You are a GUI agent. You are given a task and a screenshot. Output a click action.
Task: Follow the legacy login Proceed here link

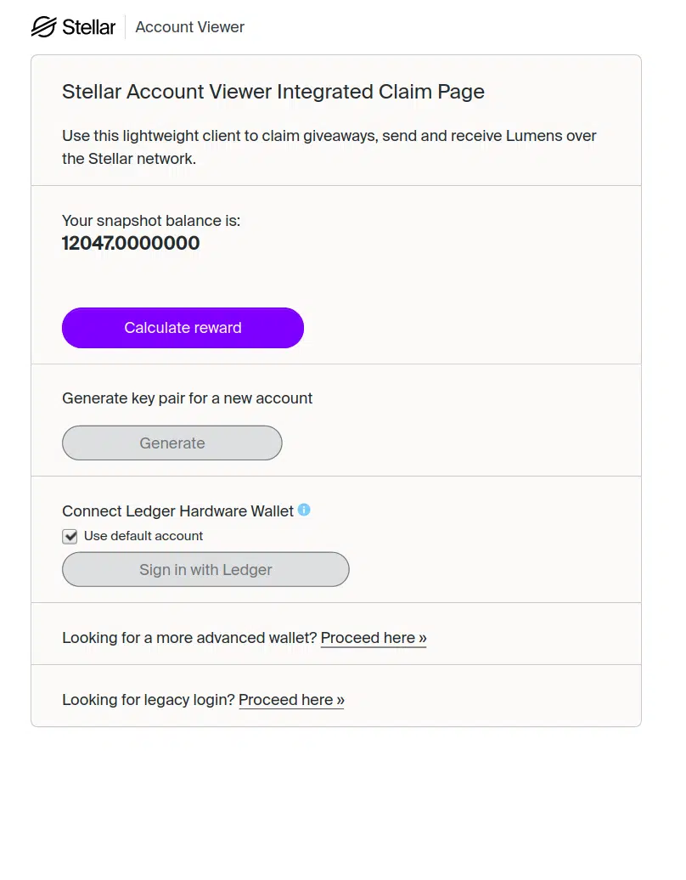pos(290,699)
